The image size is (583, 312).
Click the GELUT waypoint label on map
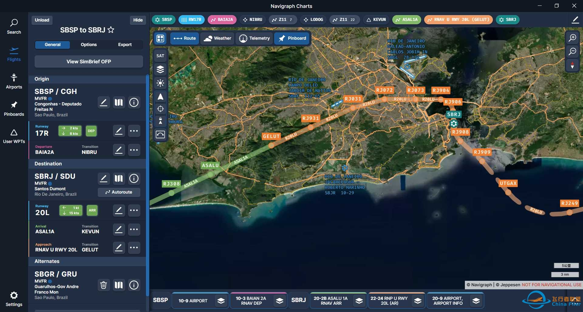pos(271,136)
